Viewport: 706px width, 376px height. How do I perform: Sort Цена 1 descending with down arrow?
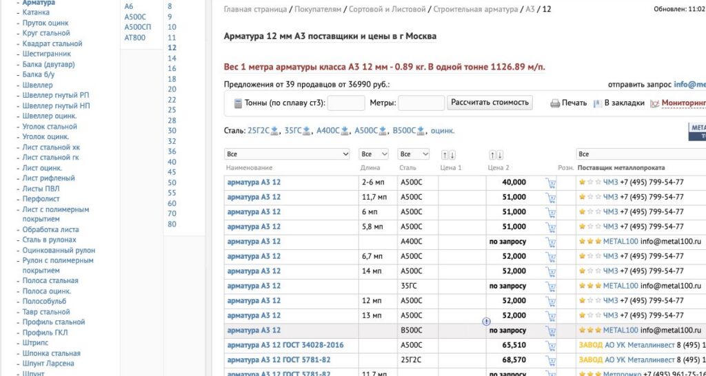point(452,155)
